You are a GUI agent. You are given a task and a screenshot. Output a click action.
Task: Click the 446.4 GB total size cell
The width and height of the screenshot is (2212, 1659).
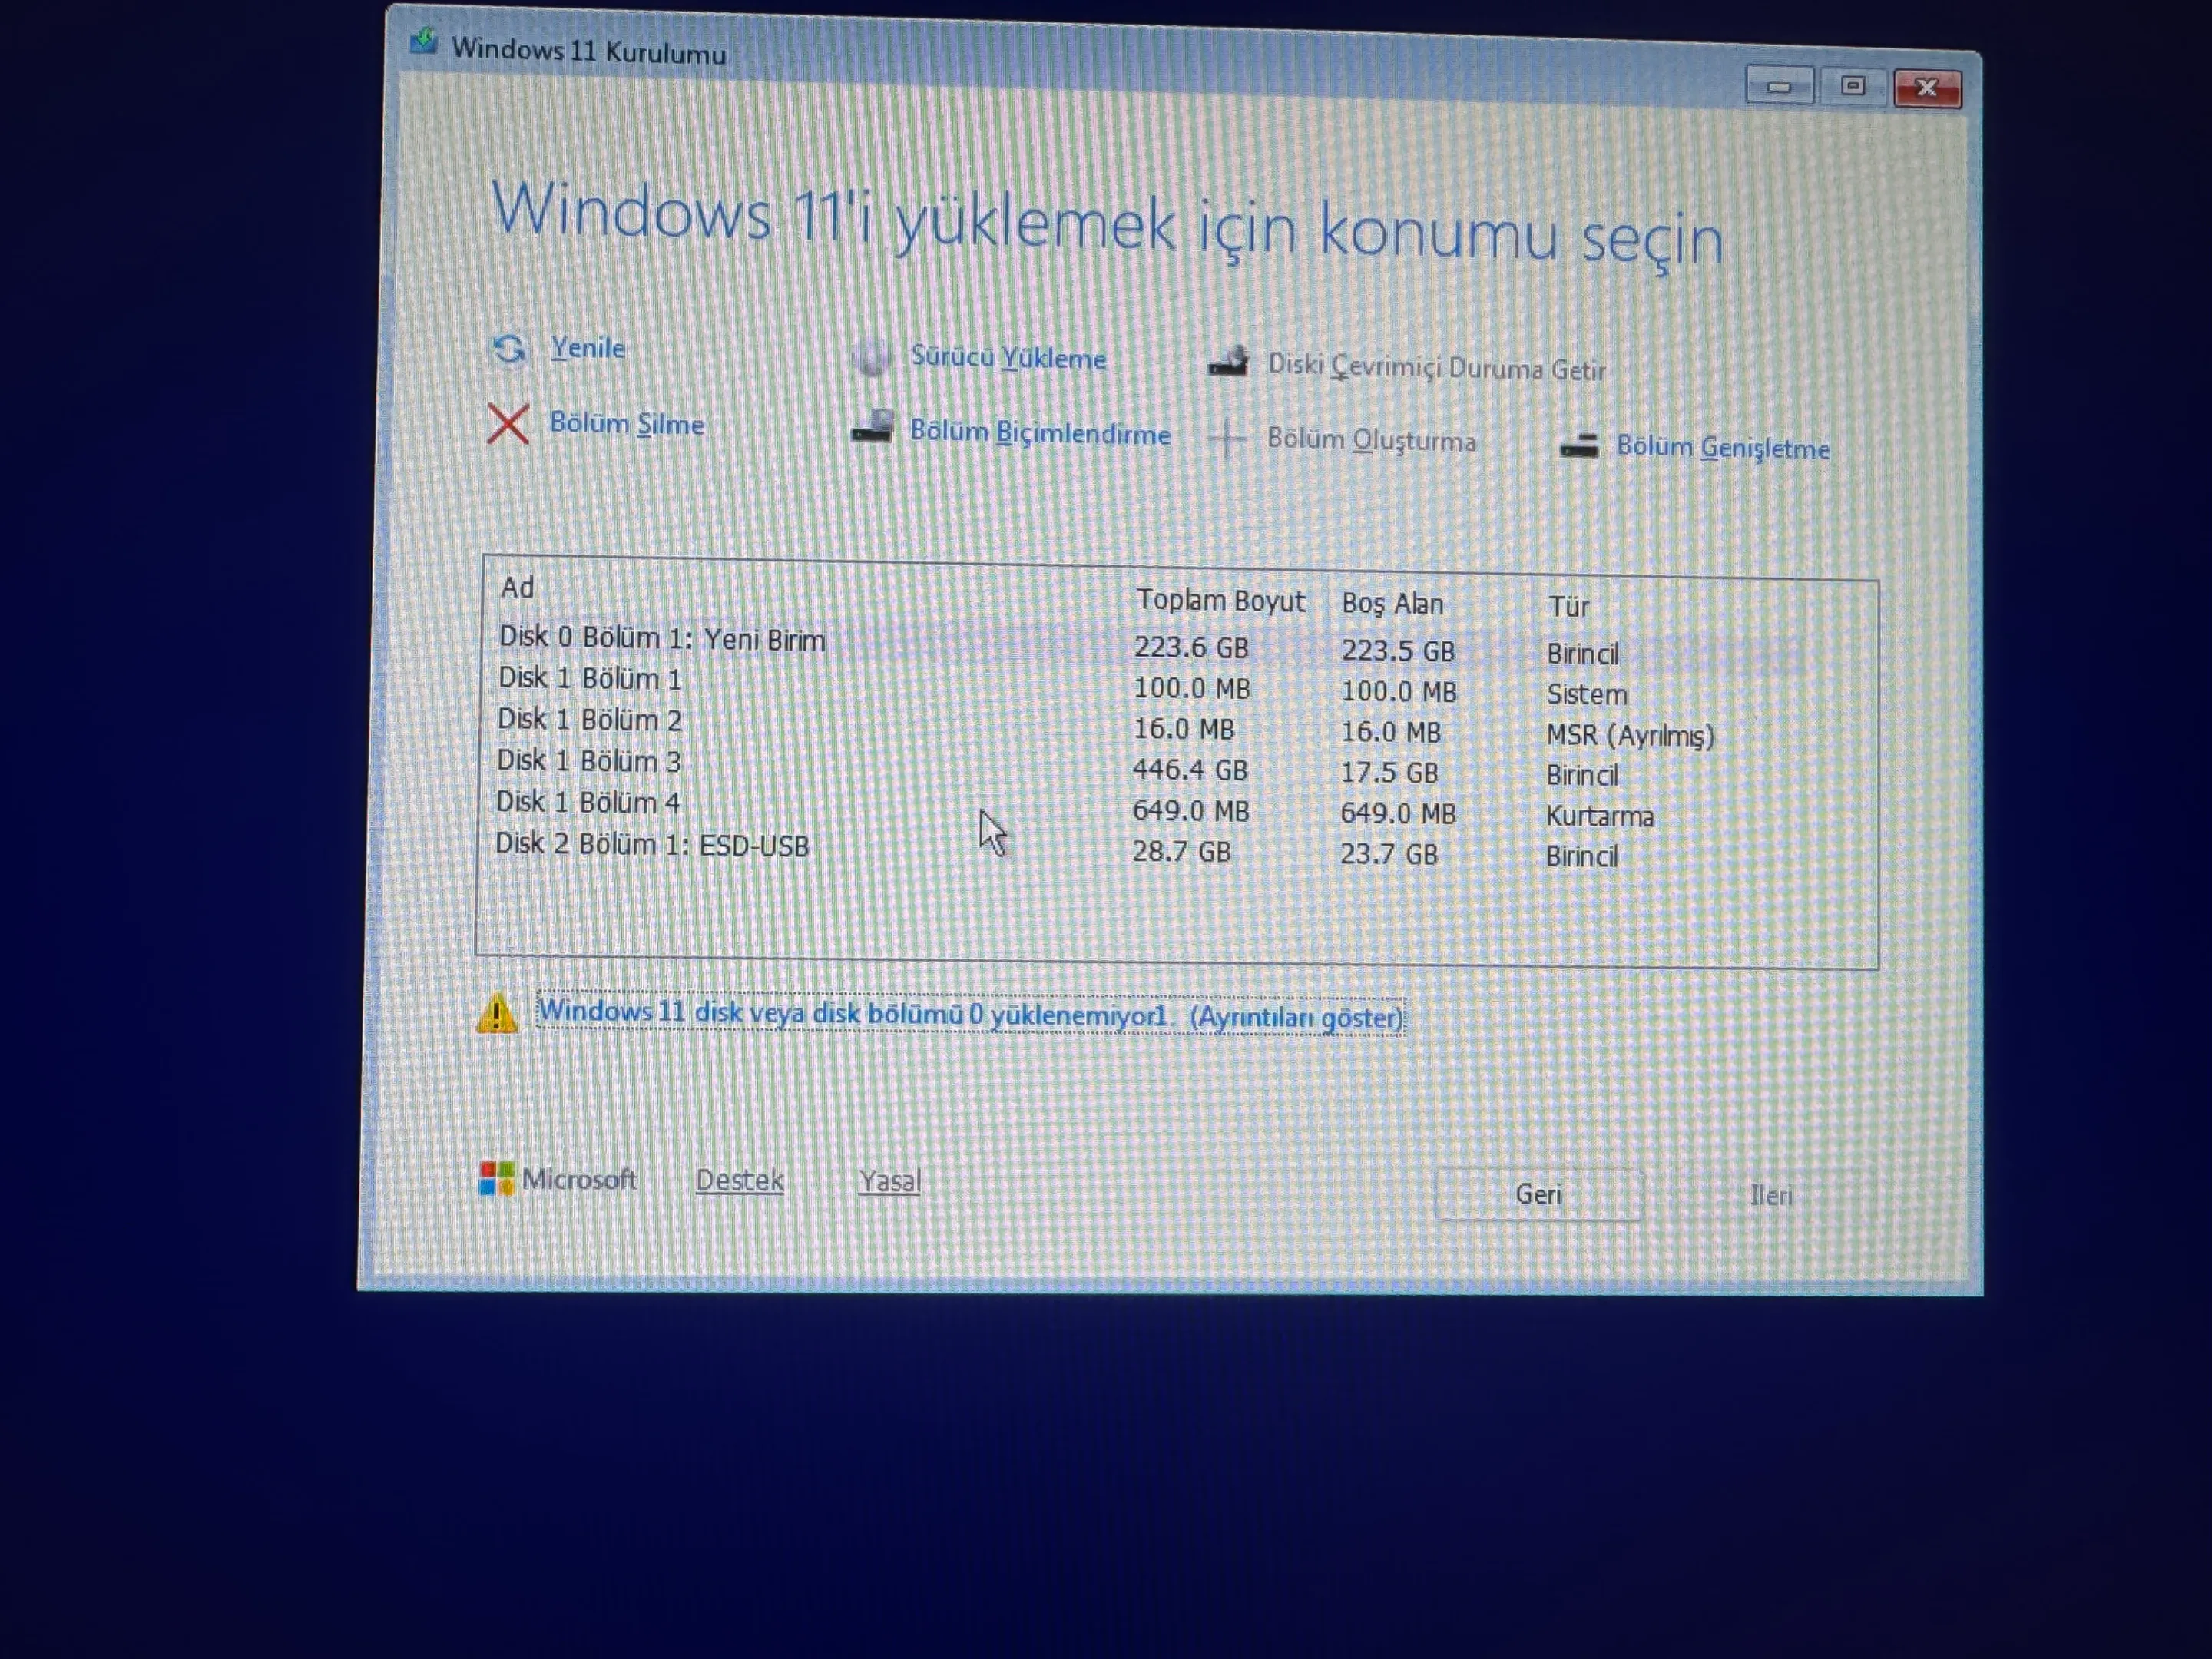coord(1190,770)
